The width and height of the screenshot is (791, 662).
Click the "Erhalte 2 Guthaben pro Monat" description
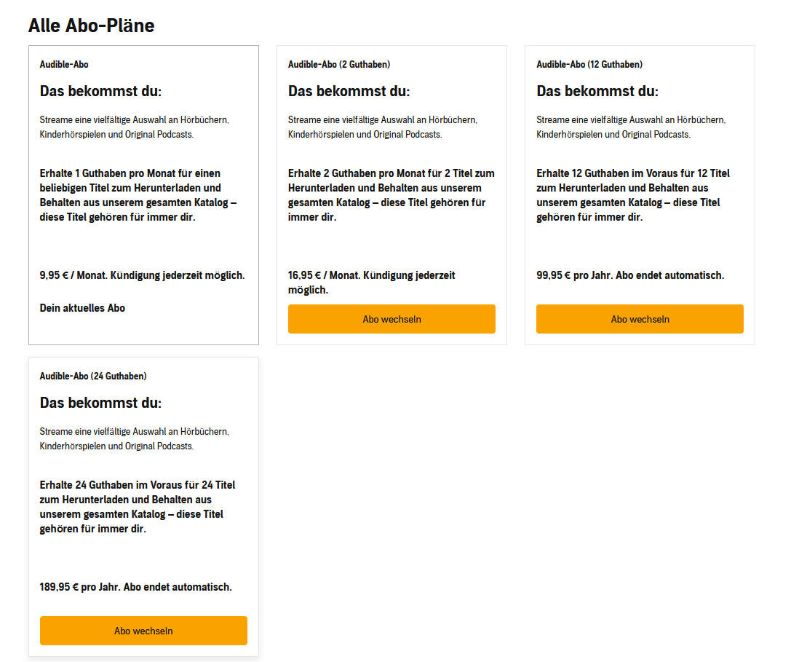tap(391, 195)
